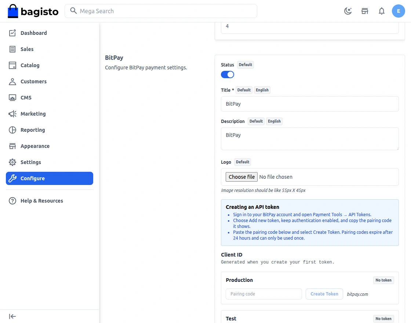411x323 pixels.
Task: Click the Reporting pie chart icon
Action: pos(12,130)
